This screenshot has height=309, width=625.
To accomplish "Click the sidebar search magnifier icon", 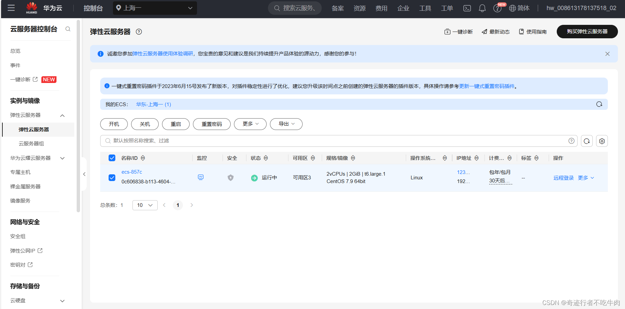I will pyautogui.click(x=68, y=29).
